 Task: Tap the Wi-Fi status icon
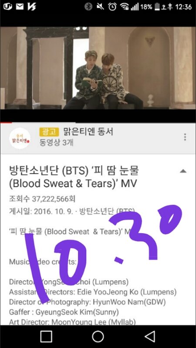125,7
